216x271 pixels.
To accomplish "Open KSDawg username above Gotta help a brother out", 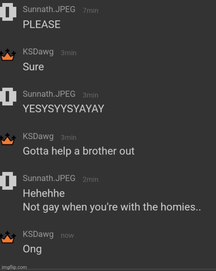I will [38, 137].
